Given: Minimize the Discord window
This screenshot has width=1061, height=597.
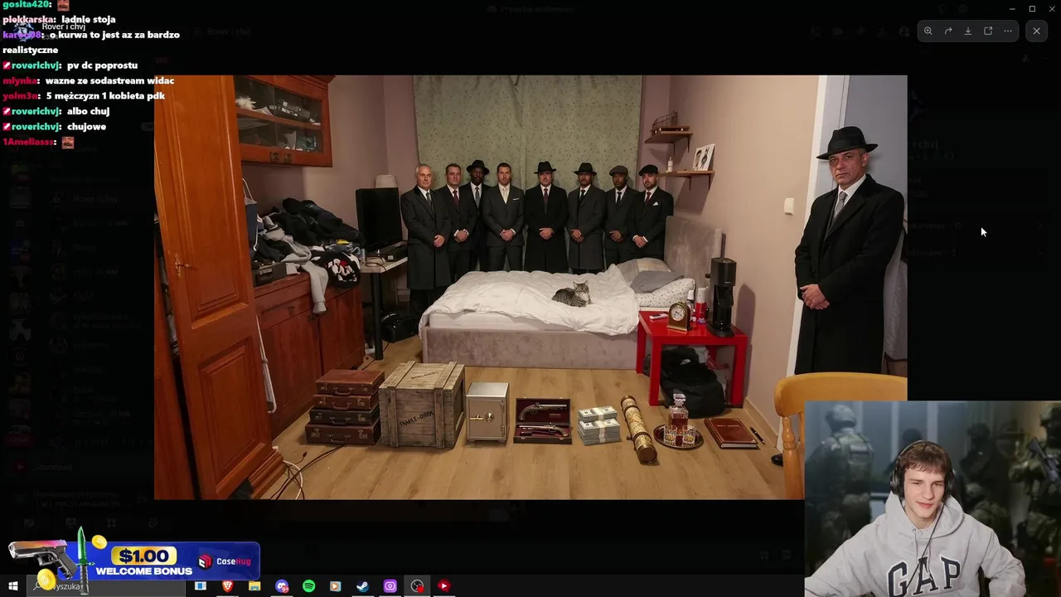Looking at the screenshot, I should (x=1011, y=9).
